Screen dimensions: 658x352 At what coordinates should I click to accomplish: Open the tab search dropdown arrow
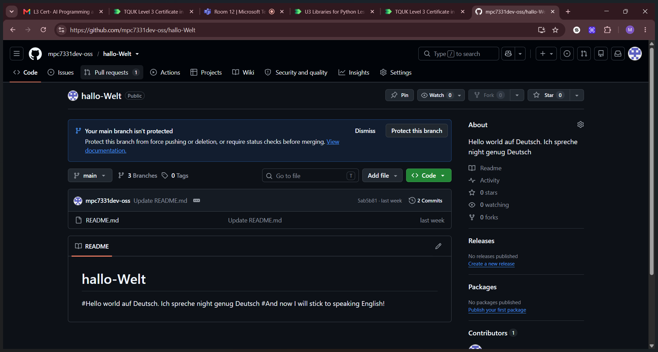coord(12,12)
